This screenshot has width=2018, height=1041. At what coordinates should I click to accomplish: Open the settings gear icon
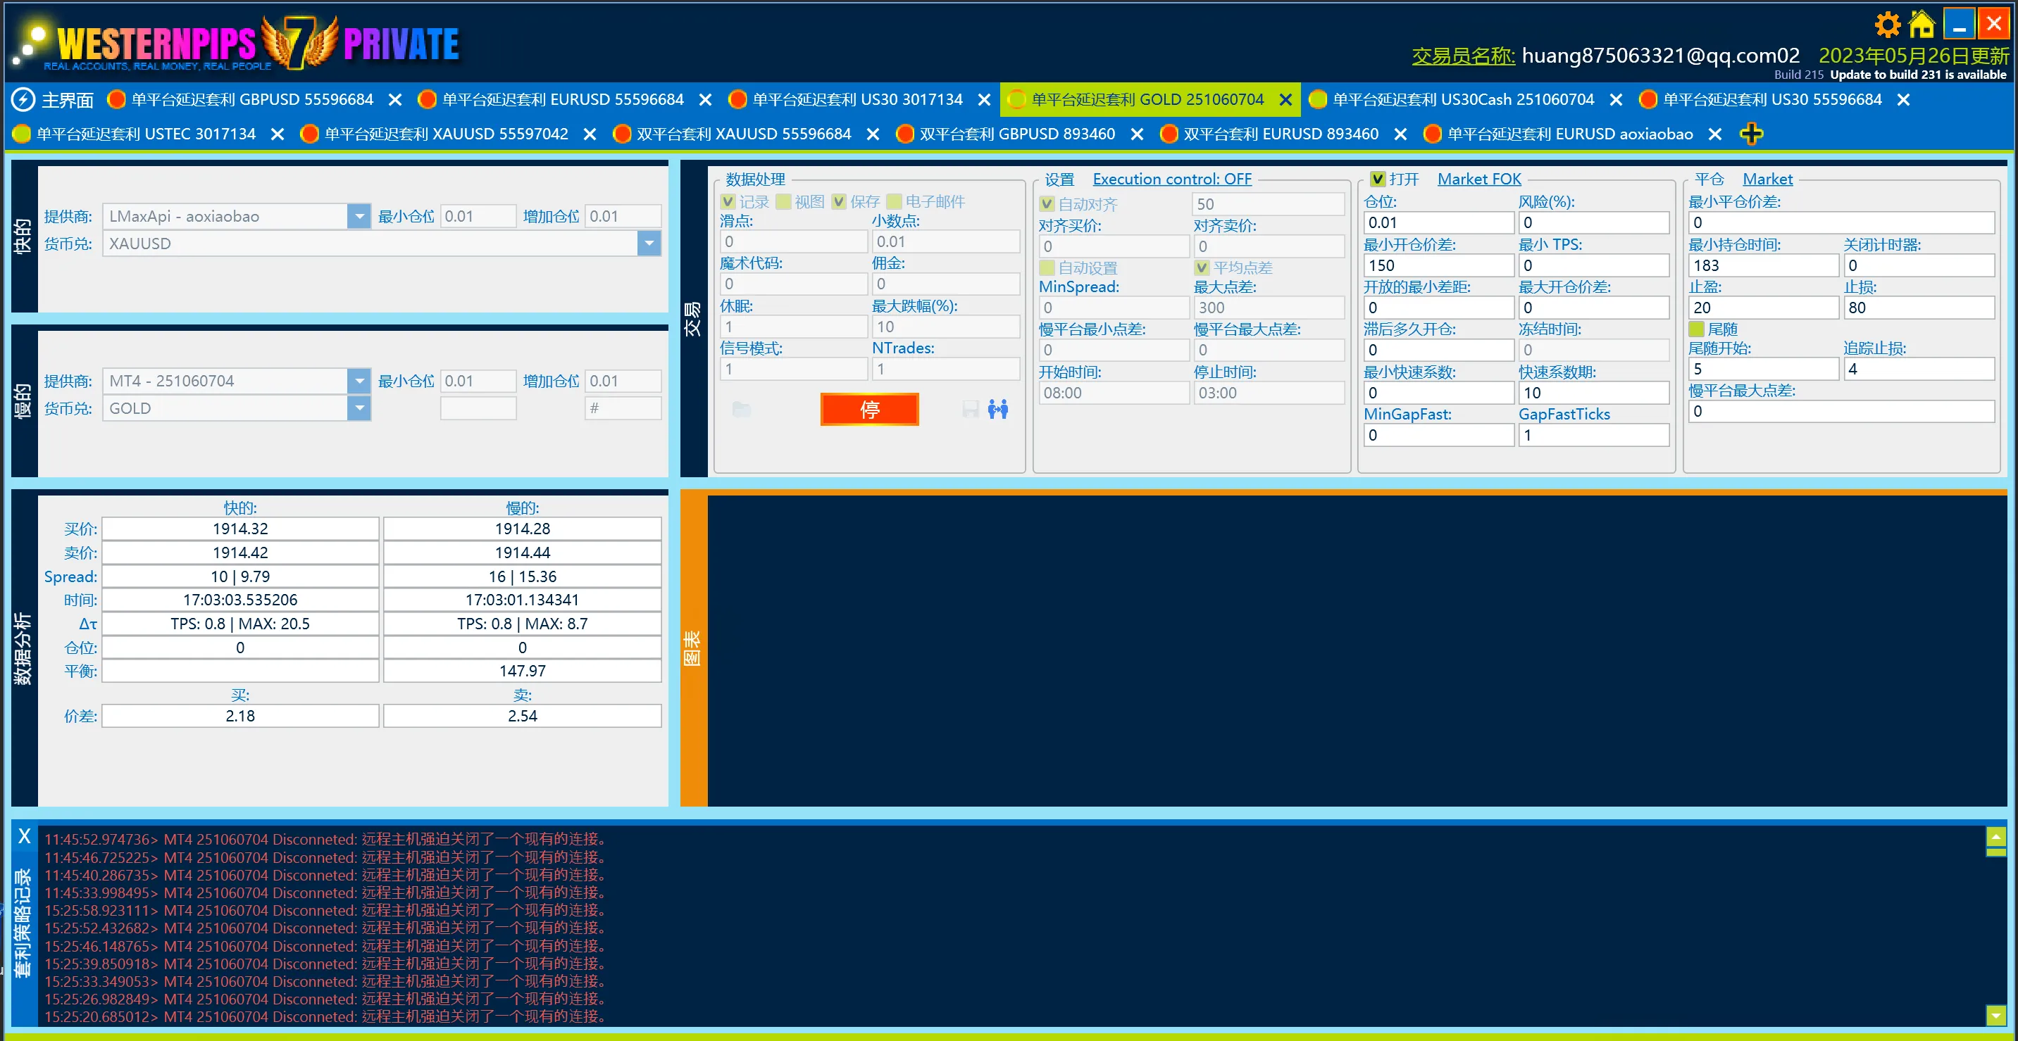point(1888,24)
